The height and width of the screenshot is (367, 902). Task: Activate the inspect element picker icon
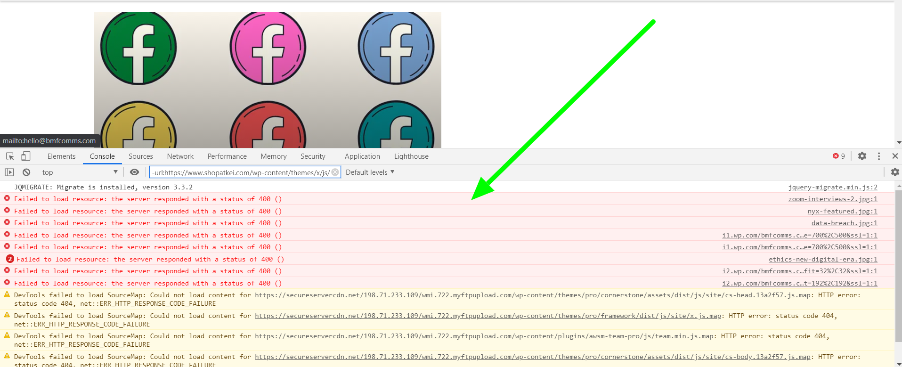point(10,156)
